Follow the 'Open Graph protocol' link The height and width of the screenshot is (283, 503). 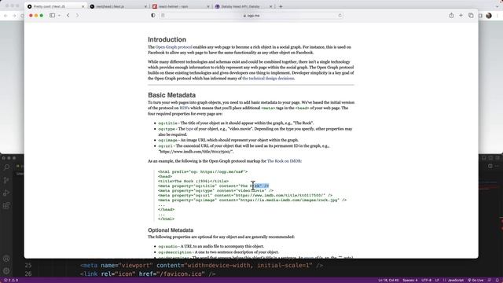click(174, 47)
